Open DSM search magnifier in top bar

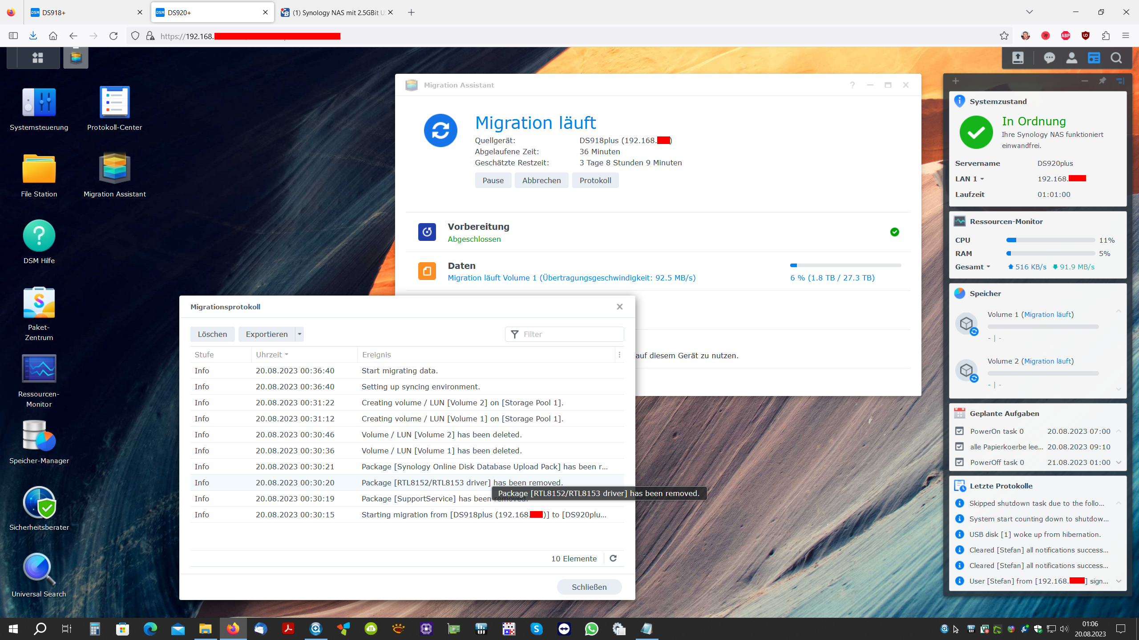[1116, 58]
